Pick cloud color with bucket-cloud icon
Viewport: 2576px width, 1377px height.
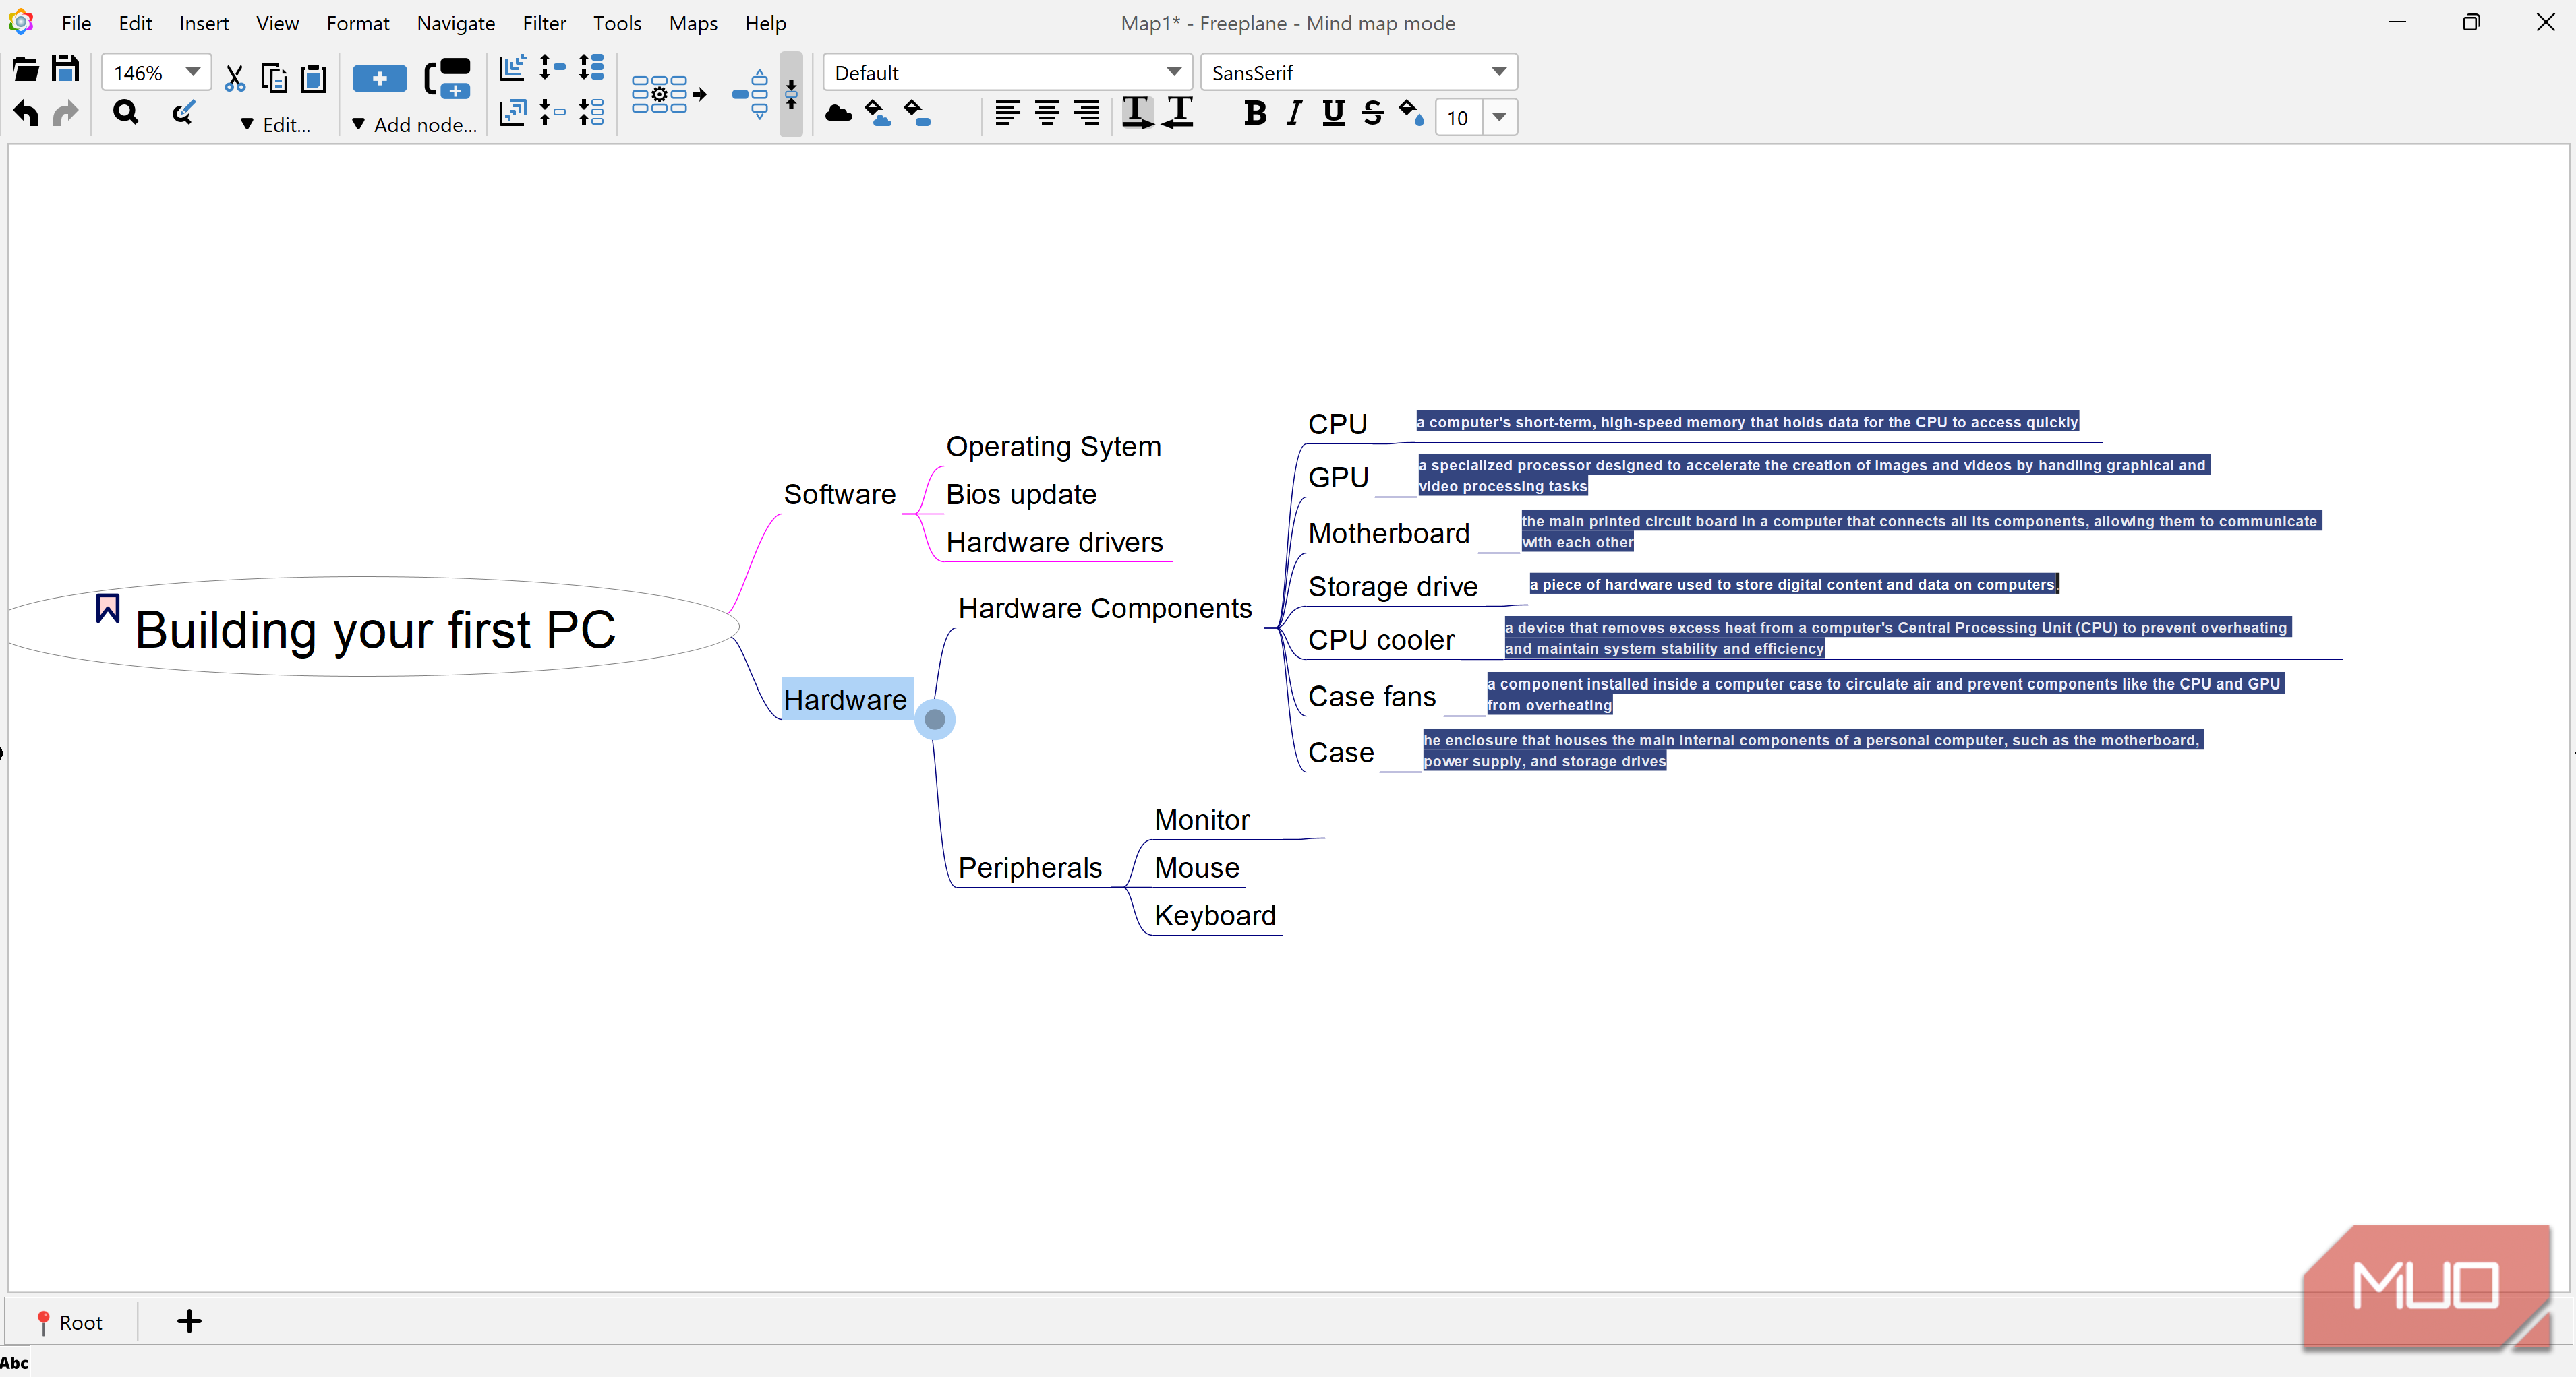pyautogui.click(x=878, y=114)
